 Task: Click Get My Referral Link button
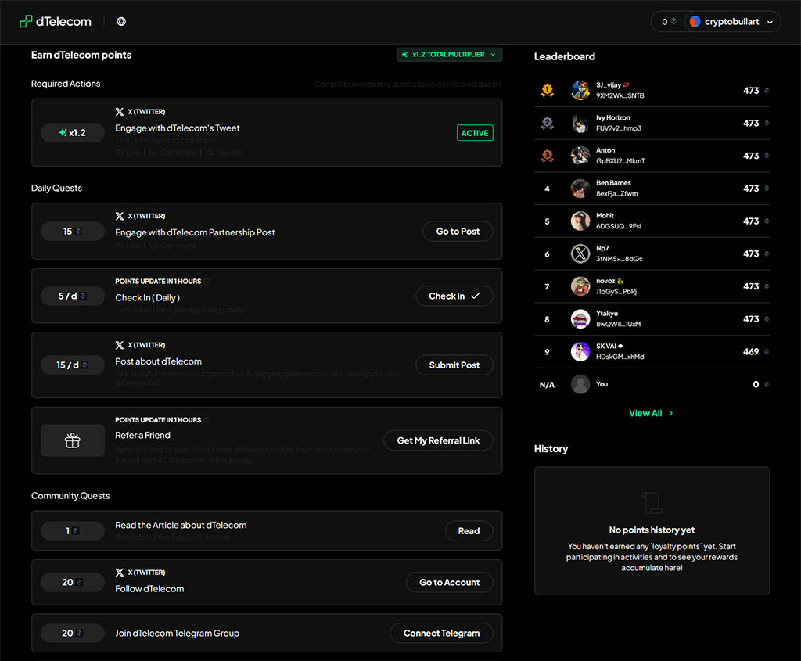click(438, 440)
